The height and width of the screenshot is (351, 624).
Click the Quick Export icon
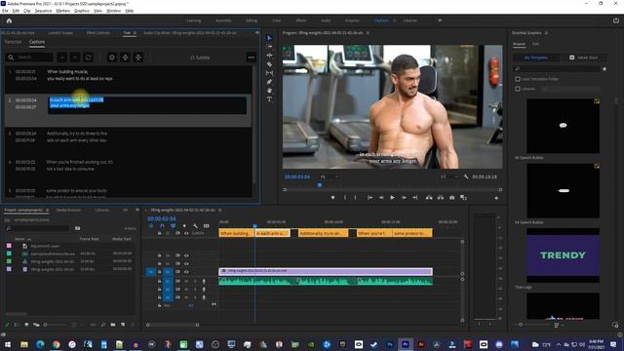pyautogui.click(x=616, y=20)
